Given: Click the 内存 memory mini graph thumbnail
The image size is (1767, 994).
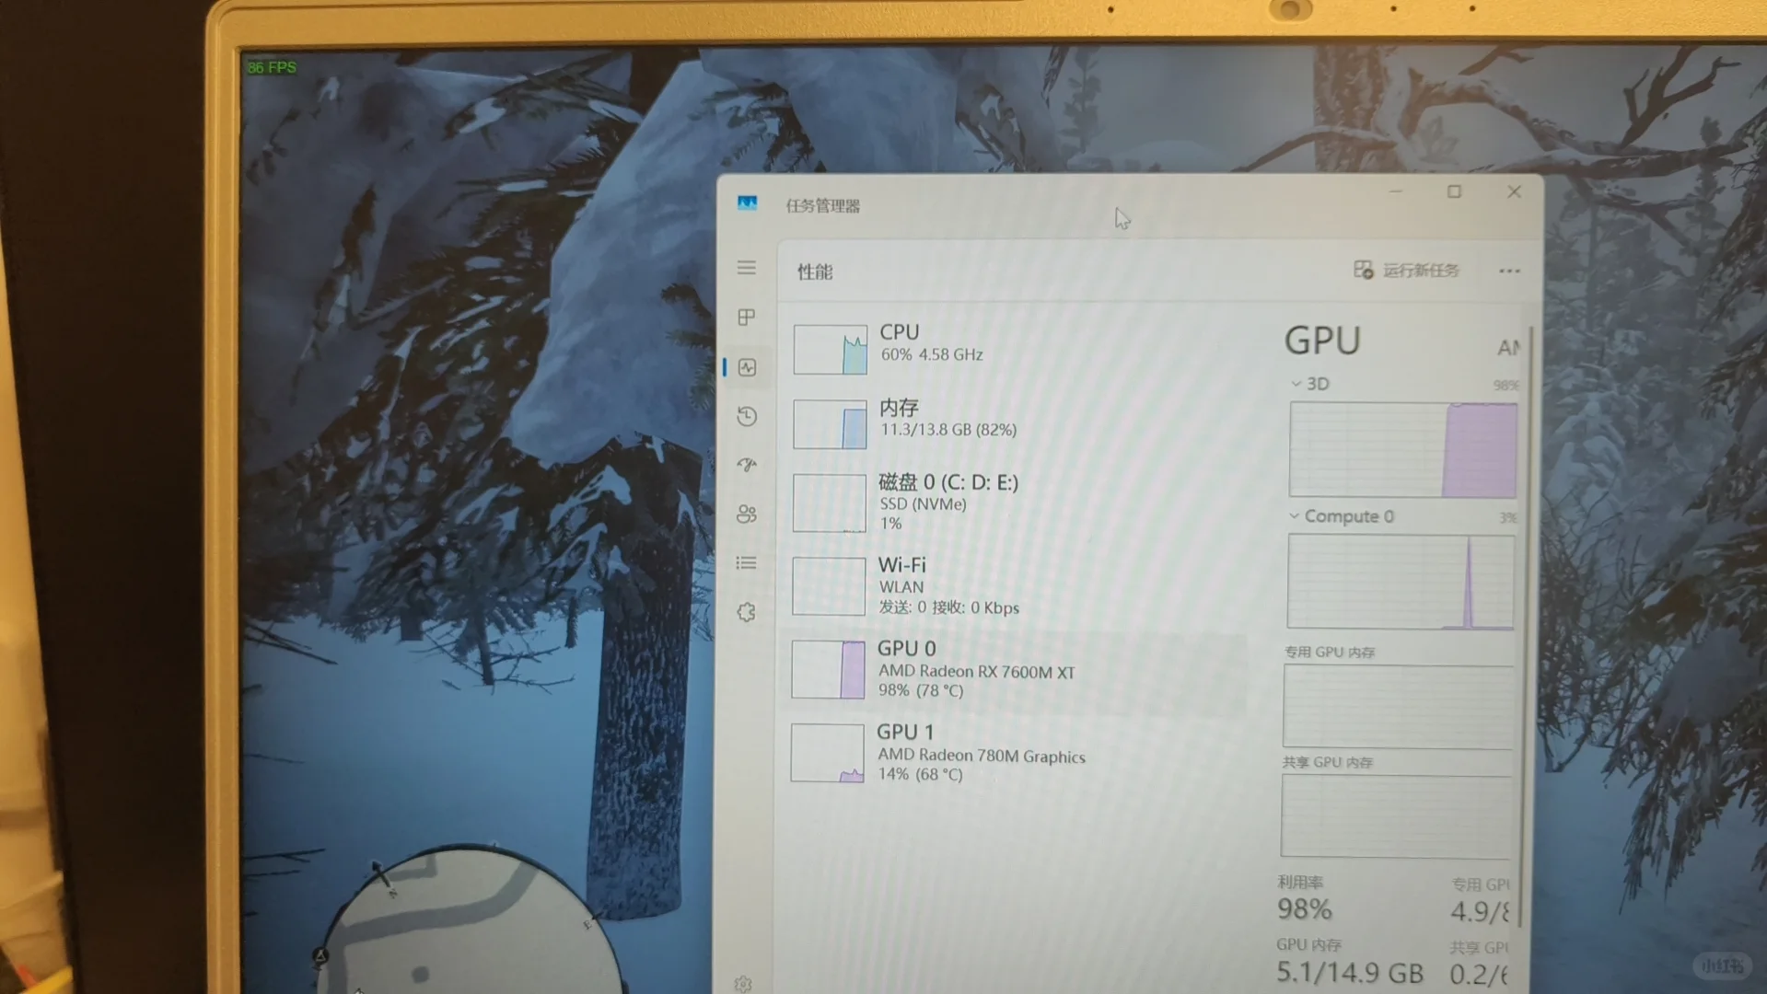Looking at the screenshot, I should pyautogui.click(x=830, y=424).
